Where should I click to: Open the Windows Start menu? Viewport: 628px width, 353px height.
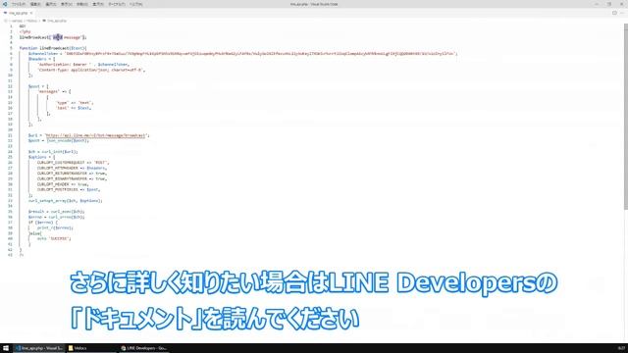pyautogui.click(x=6, y=348)
